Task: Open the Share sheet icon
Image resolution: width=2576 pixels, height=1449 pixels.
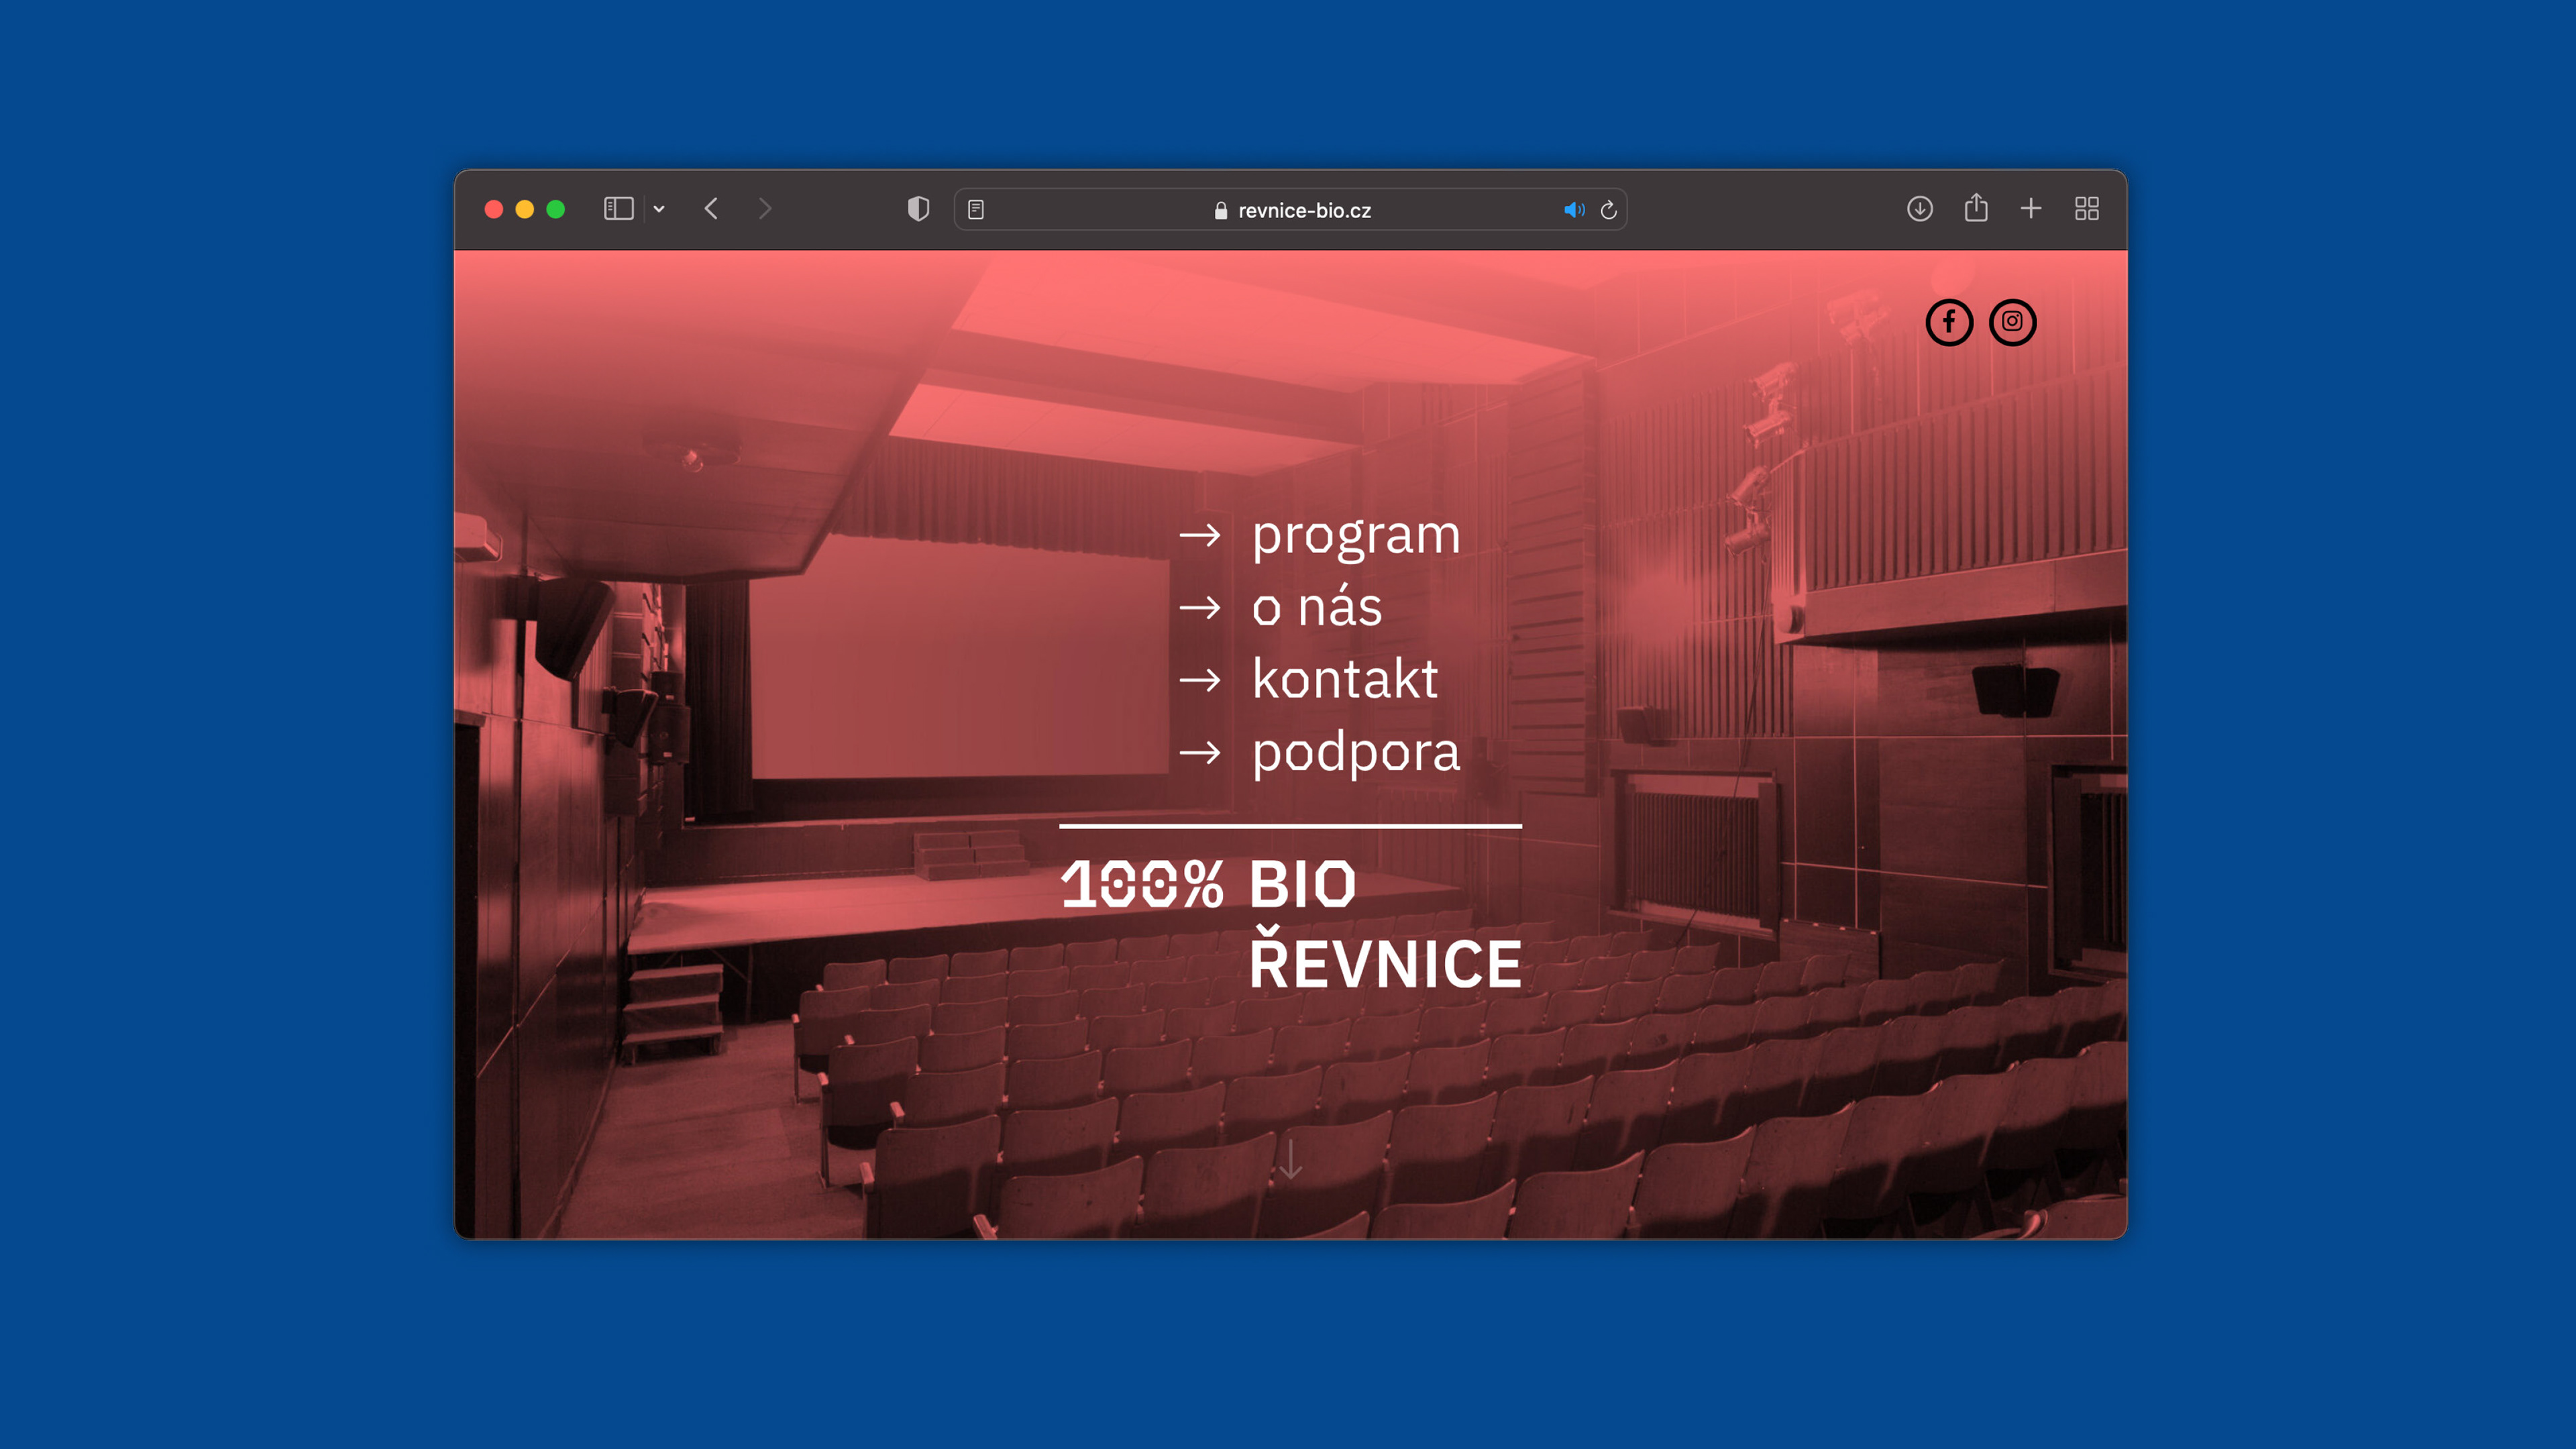Action: (x=1975, y=208)
